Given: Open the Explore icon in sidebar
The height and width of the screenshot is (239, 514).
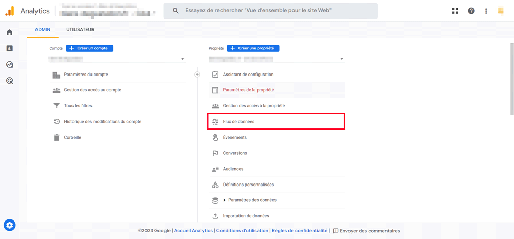Looking at the screenshot, I should tap(9, 64).
